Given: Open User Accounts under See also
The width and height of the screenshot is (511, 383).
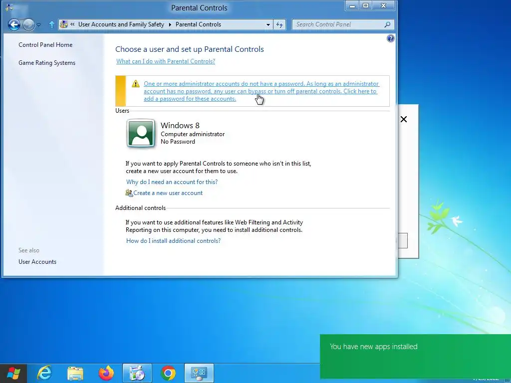Looking at the screenshot, I should [x=37, y=262].
